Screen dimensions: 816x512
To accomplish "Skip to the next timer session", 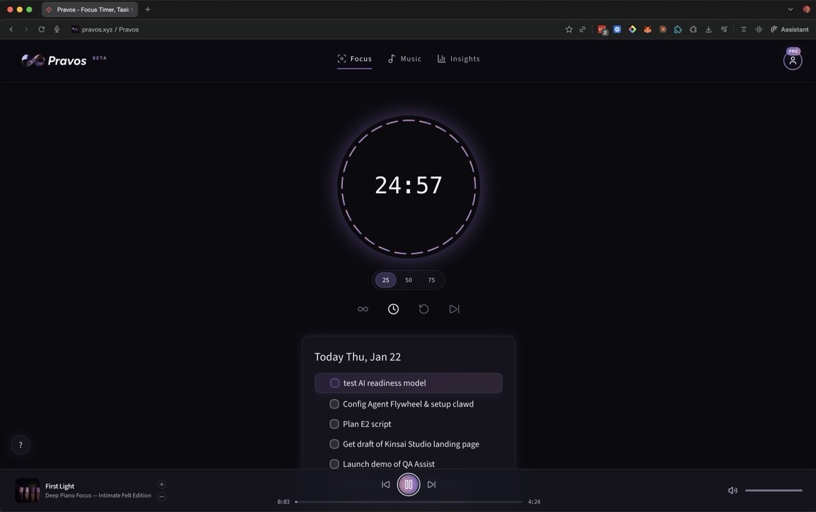I will click(x=454, y=309).
